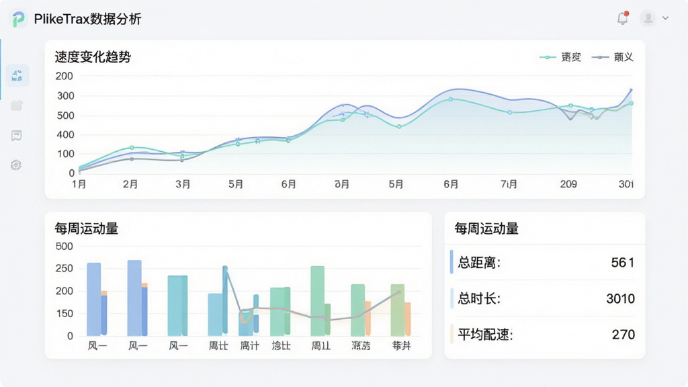Click the user avatar icon

point(648,18)
